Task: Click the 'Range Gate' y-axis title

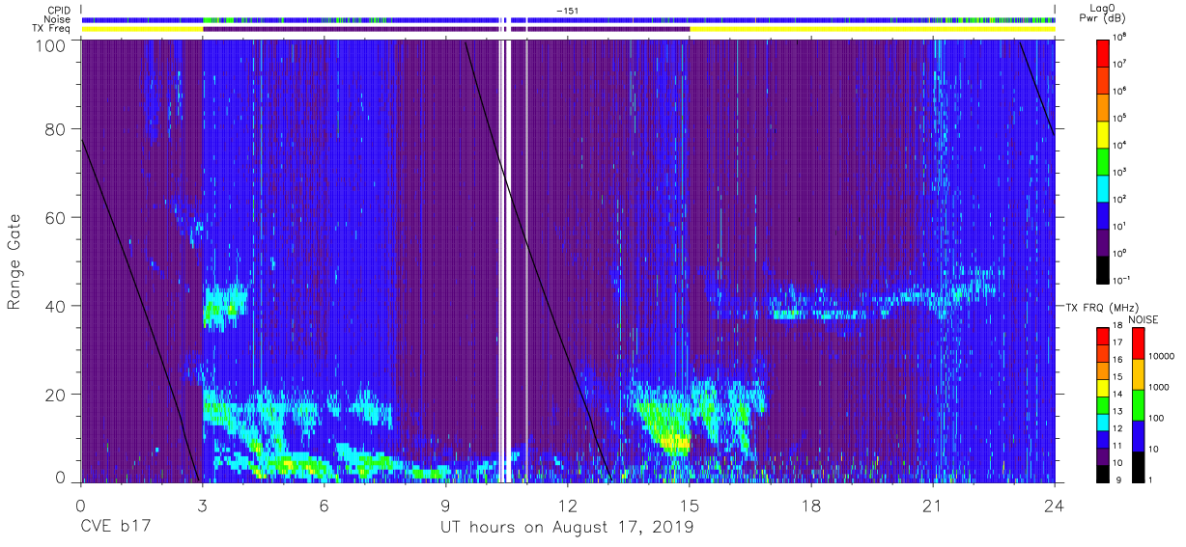Action: (x=15, y=263)
